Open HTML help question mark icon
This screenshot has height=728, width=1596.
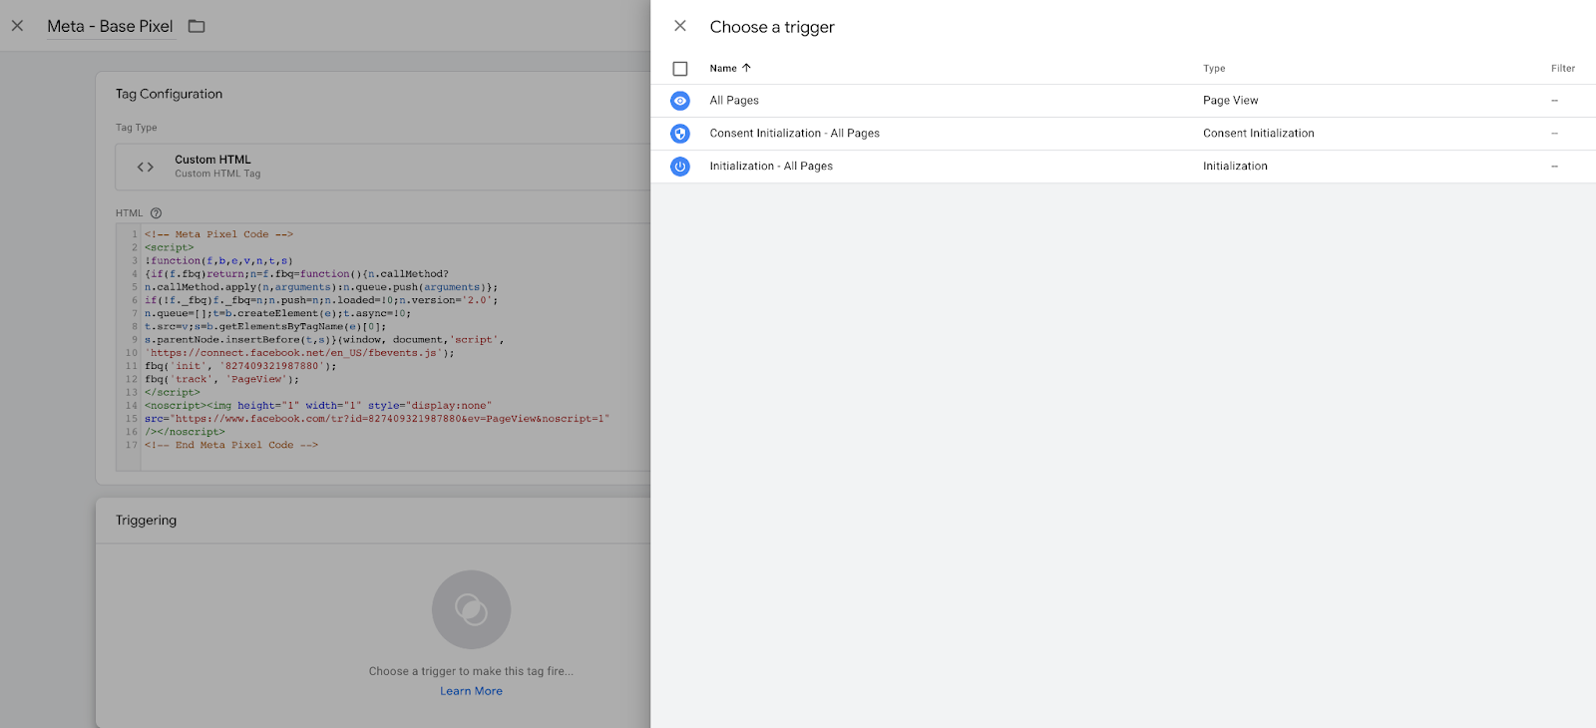156,213
